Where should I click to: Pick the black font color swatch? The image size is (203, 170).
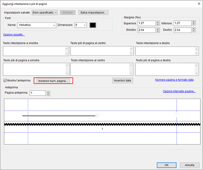93,25
